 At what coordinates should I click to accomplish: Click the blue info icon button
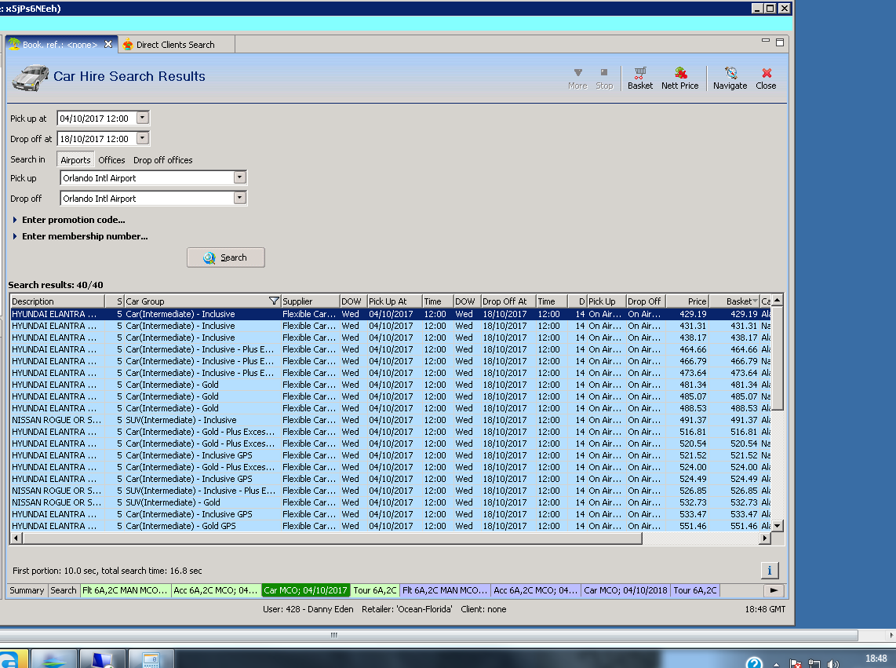pos(769,570)
